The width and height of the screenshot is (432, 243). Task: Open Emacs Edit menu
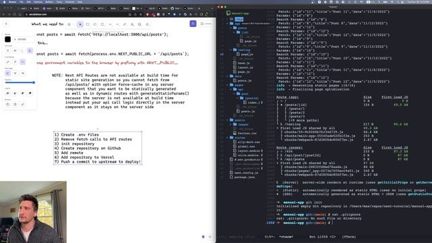tap(28, 1)
